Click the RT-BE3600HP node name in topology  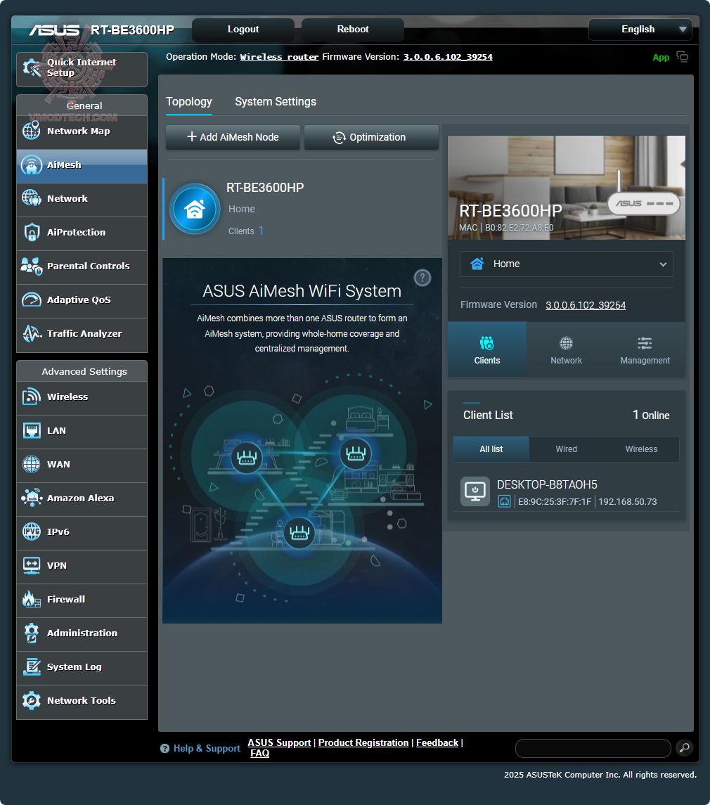265,188
